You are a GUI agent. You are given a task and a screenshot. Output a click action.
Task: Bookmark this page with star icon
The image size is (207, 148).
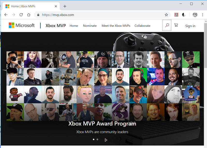[x=166, y=15]
